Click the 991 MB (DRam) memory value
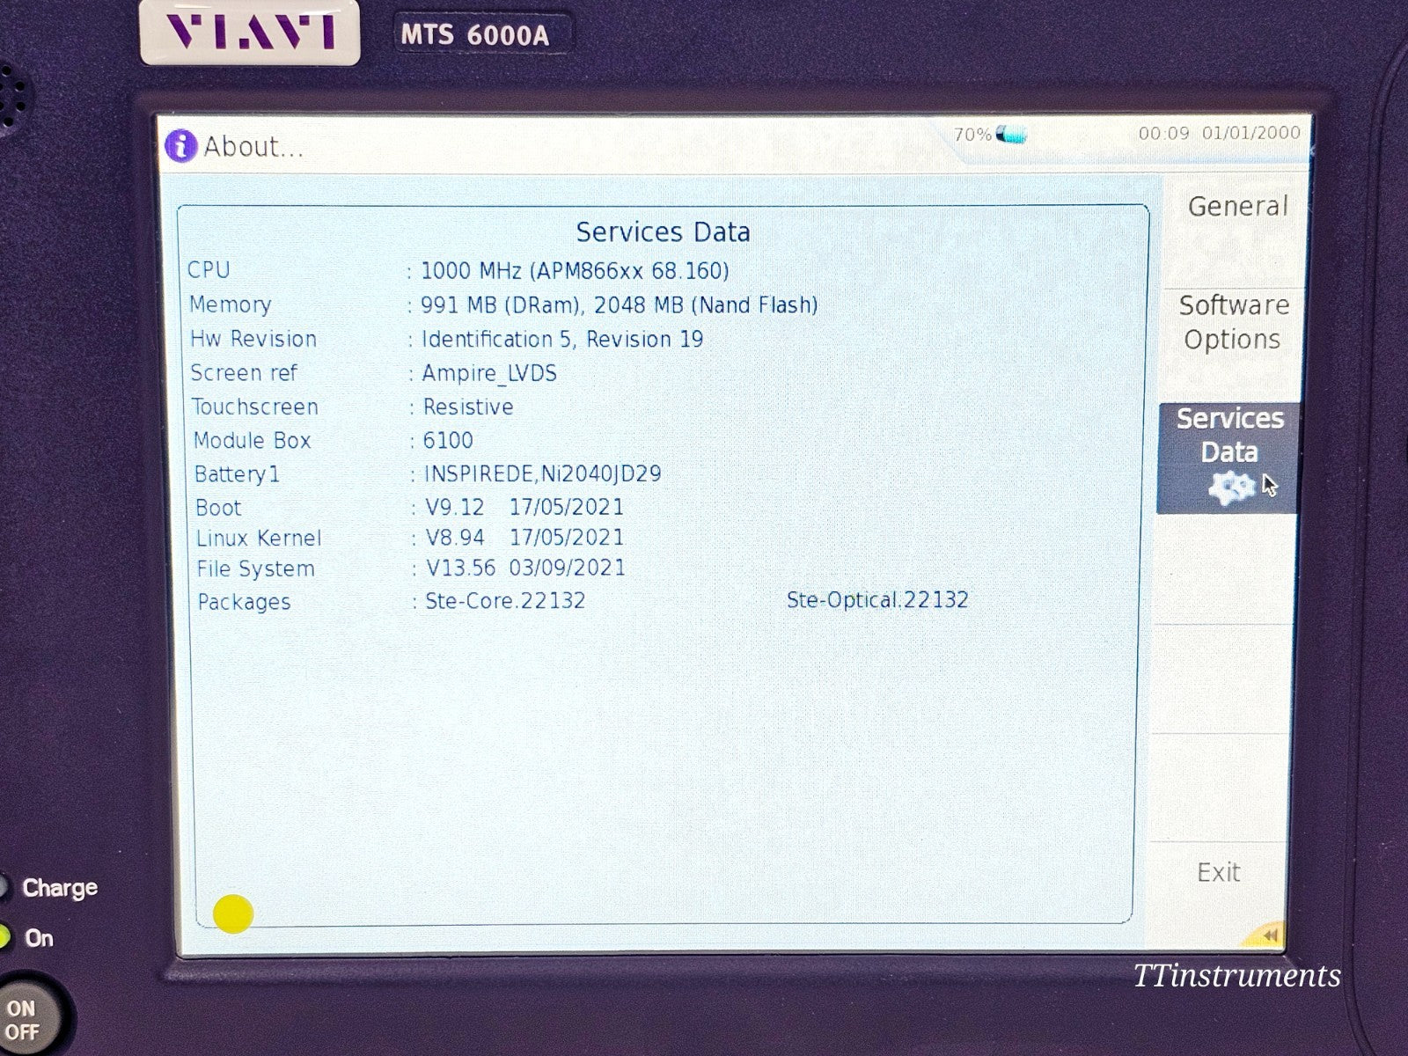Image resolution: width=1408 pixels, height=1056 pixels. [x=501, y=305]
